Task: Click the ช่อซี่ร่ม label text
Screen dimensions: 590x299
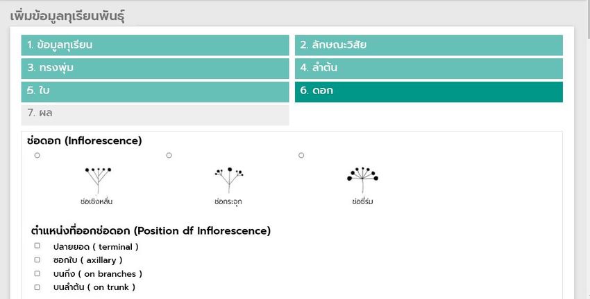Action: point(362,202)
